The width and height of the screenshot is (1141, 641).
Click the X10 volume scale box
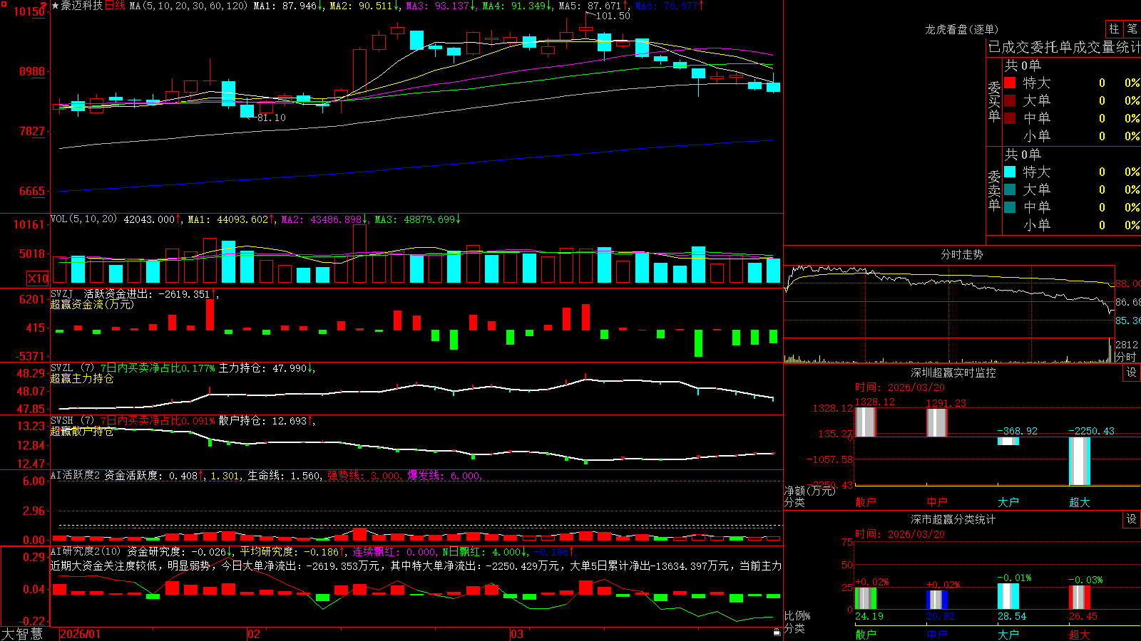pos(38,278)
